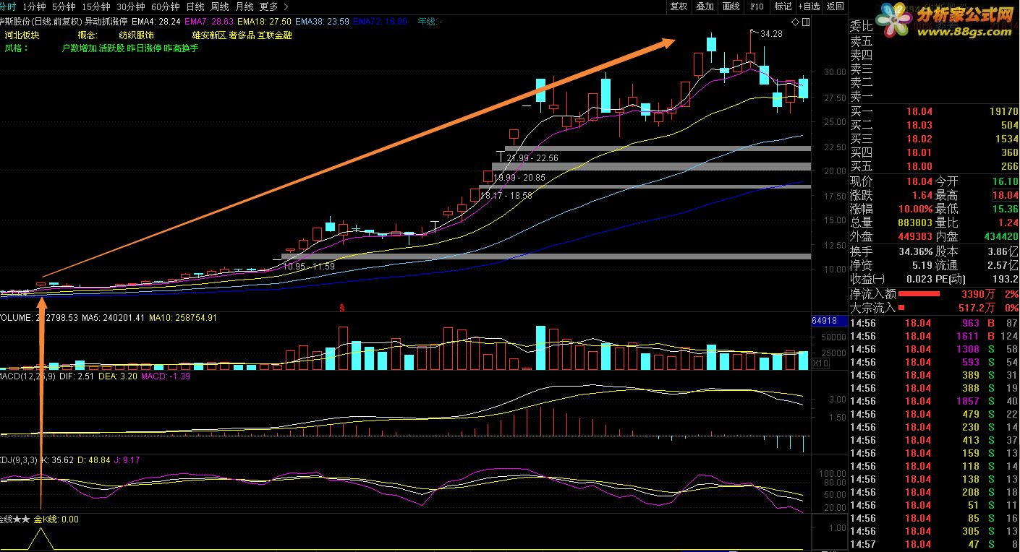Click the 户数增加 style tag
Viewport: 1020px width, 552px height.
[x=80, y=48]
